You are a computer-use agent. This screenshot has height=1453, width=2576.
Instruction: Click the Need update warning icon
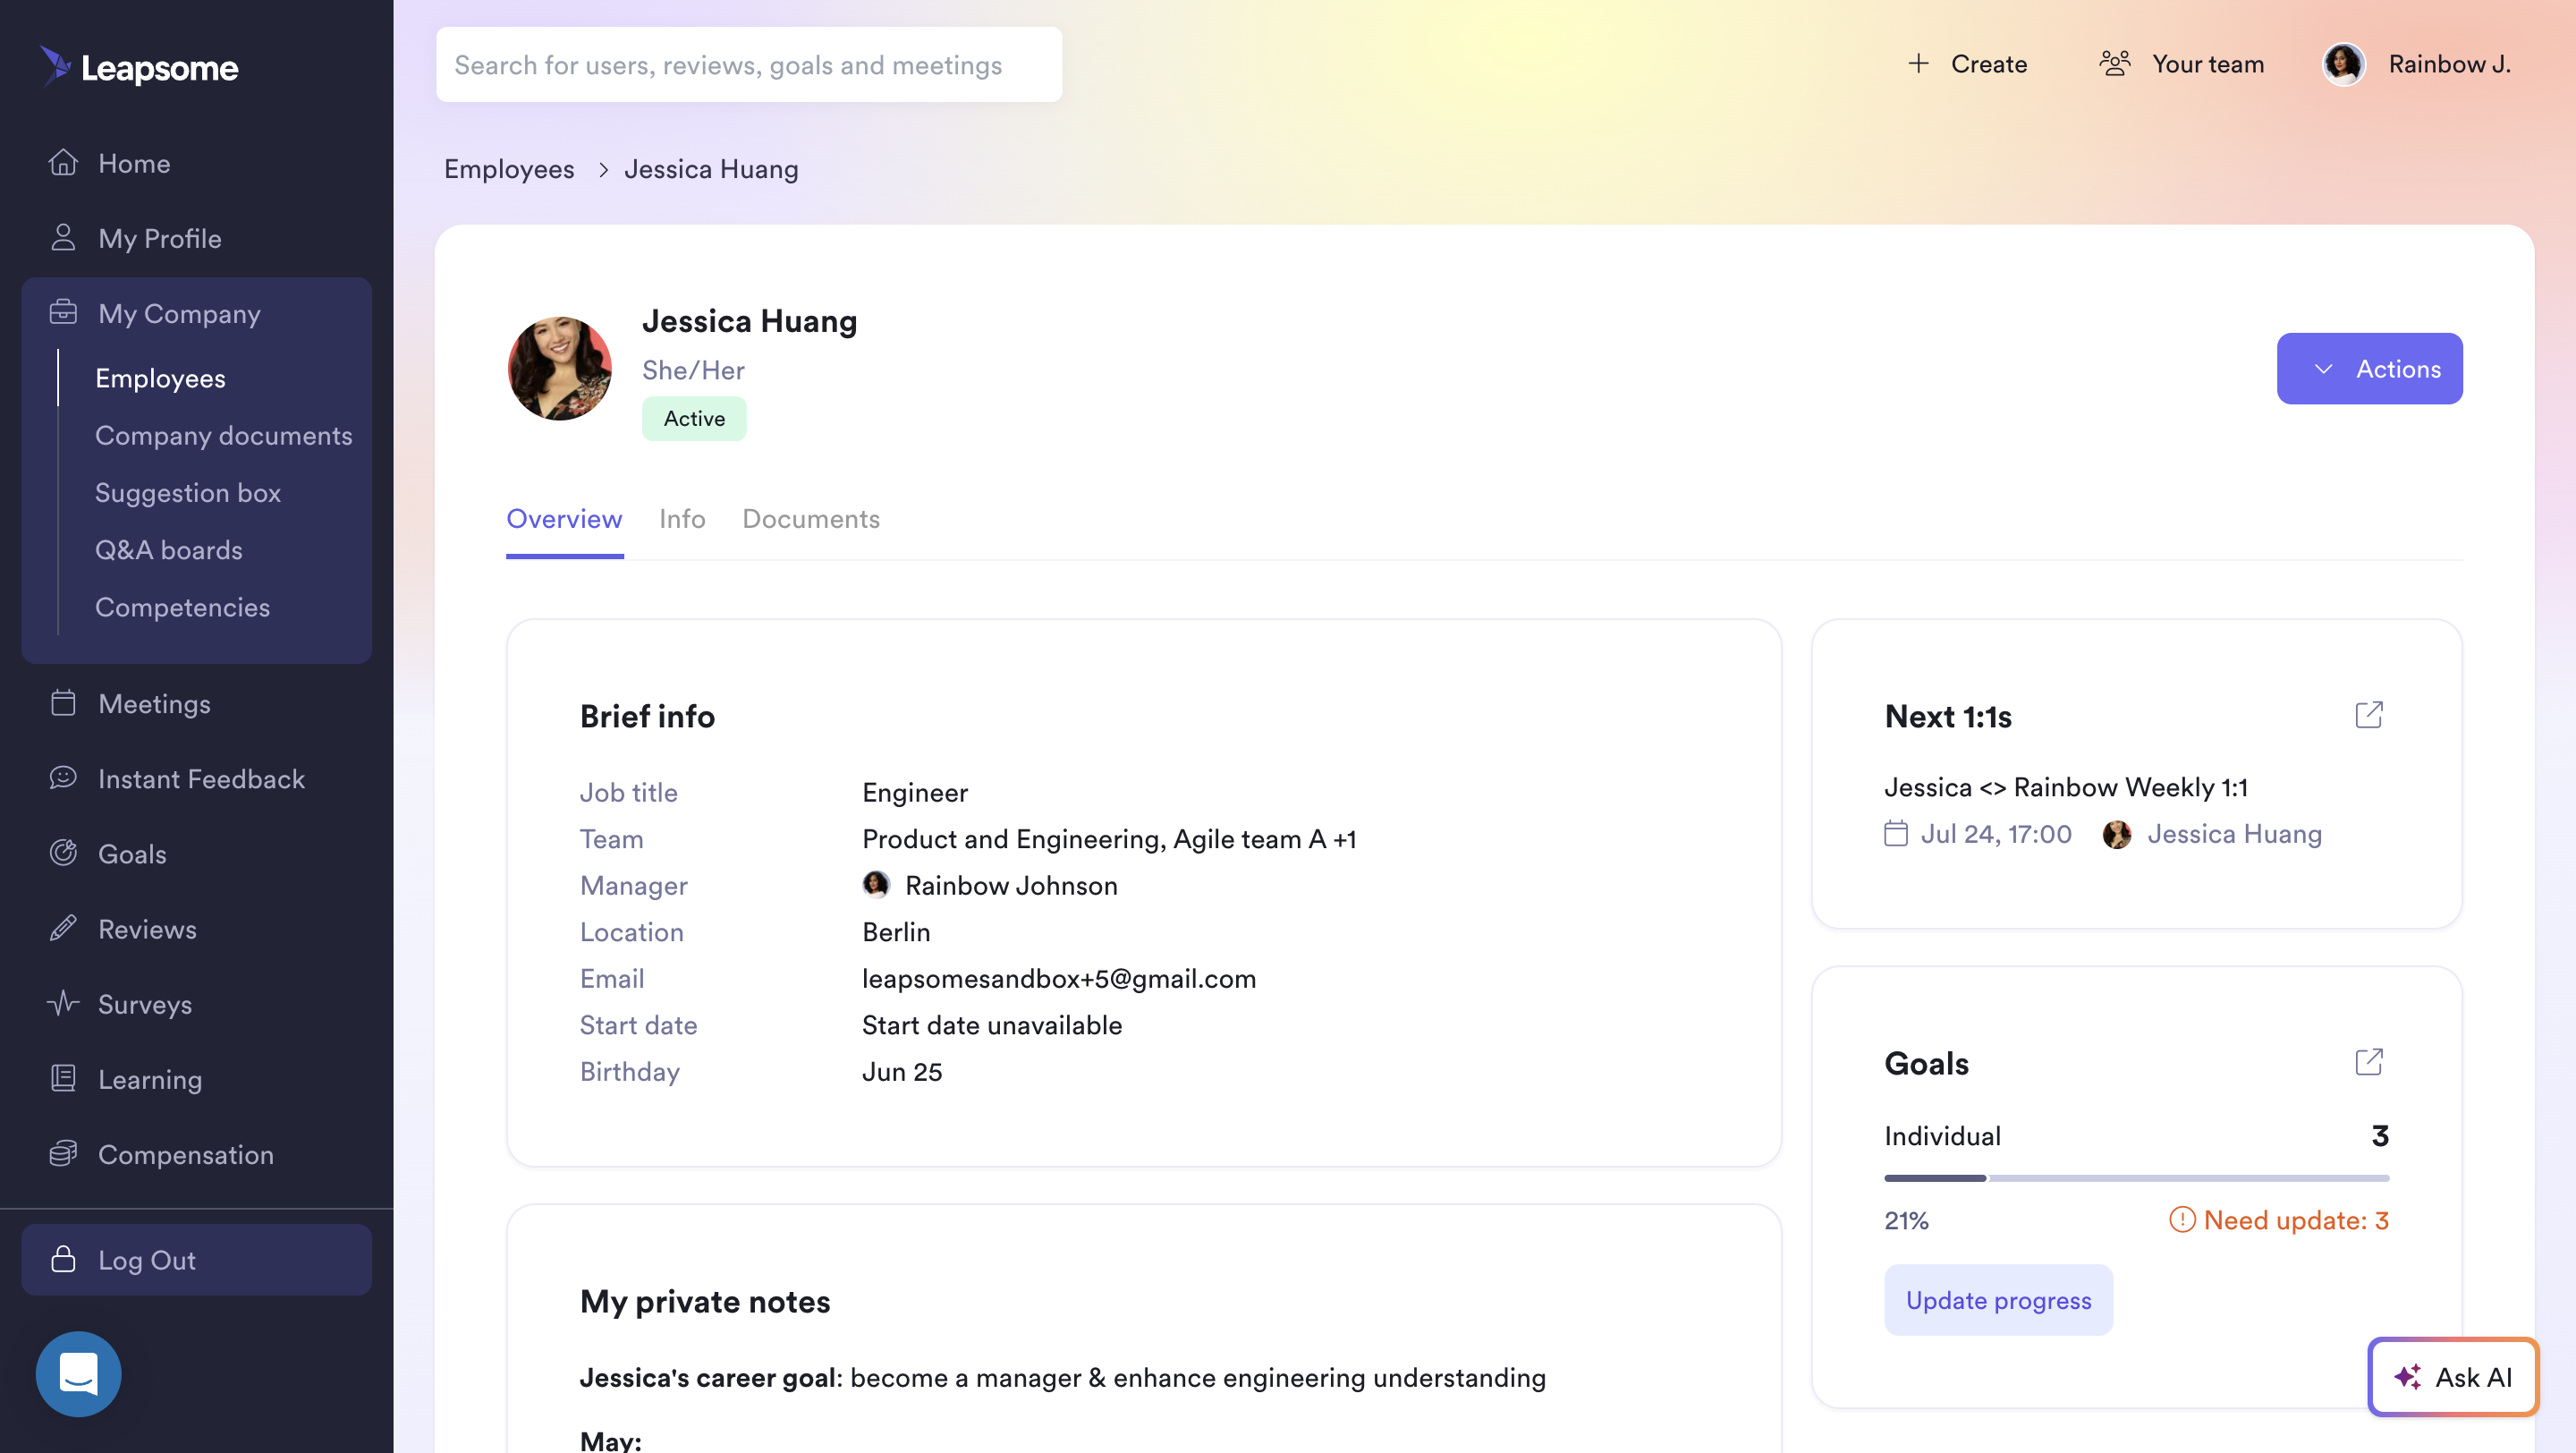click(x=2181, y=1220)
